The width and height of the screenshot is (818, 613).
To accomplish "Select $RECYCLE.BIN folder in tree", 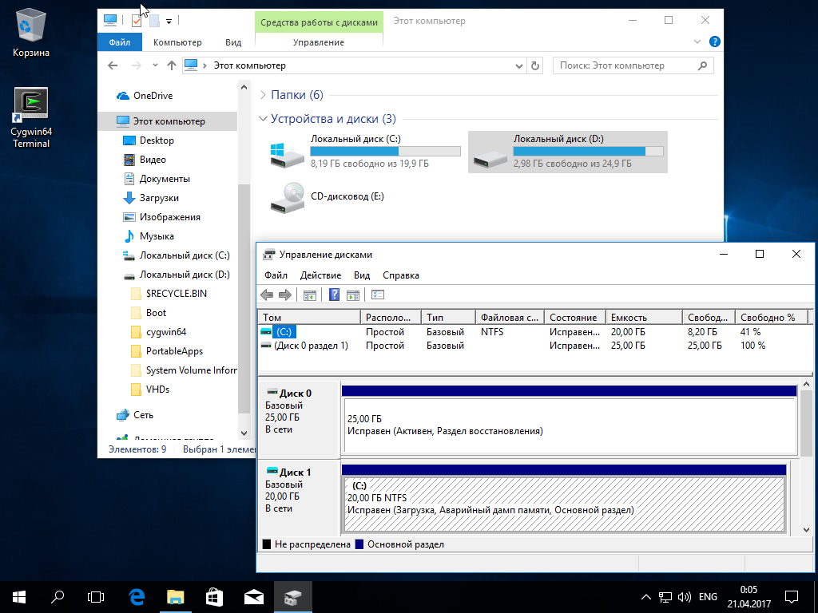I will pos(177,294).
